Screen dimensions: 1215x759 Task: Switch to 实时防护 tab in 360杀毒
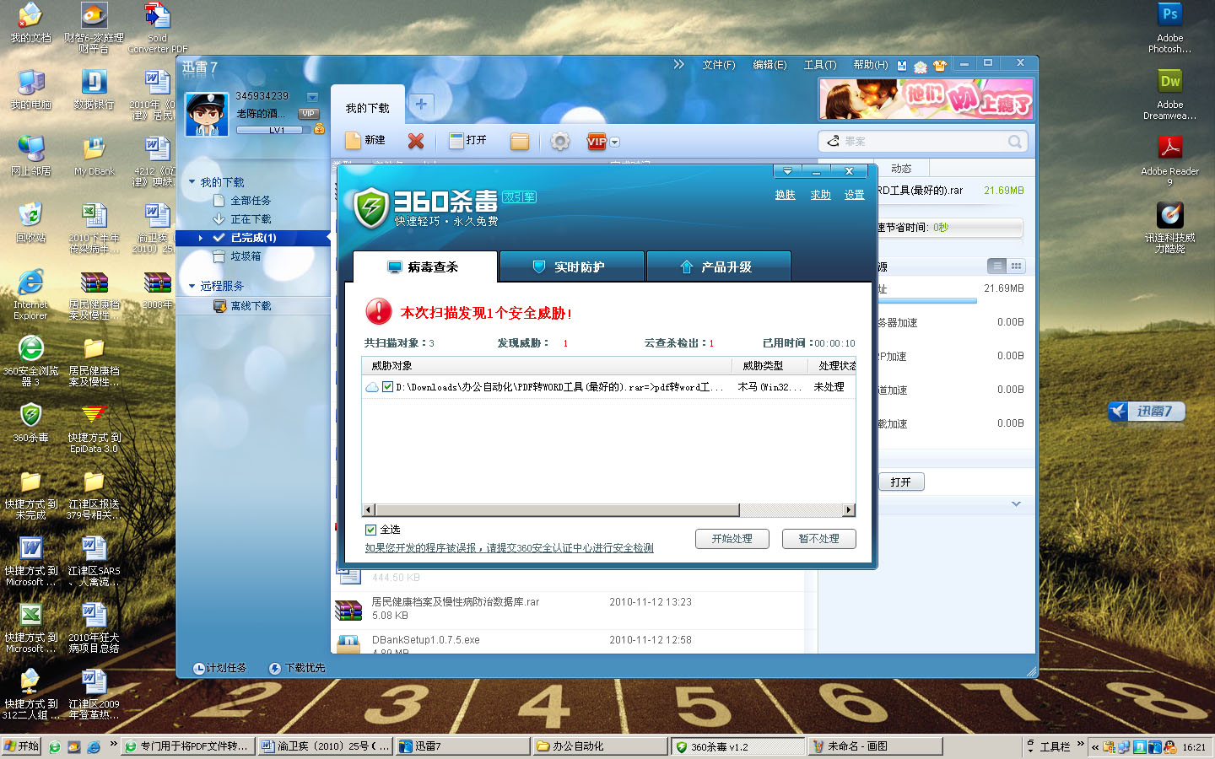tap(572, 266)
